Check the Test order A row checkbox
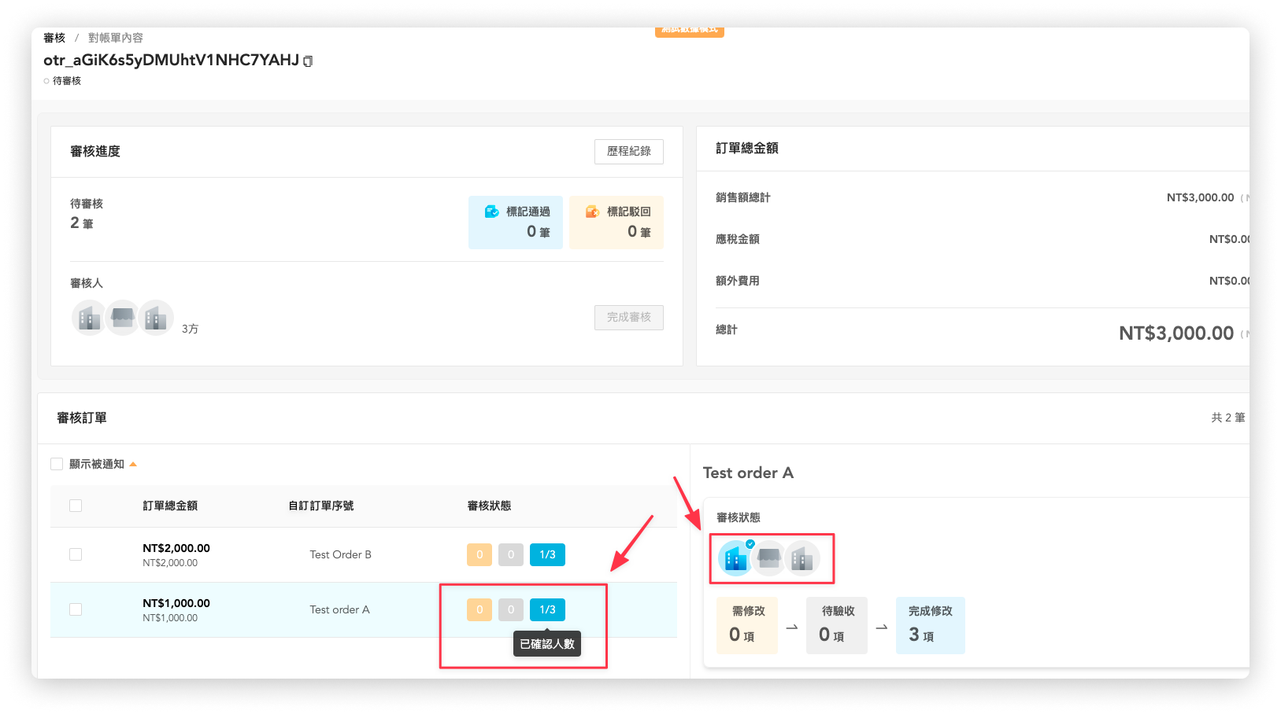The image size is (1281, 714). pos(76,609)
